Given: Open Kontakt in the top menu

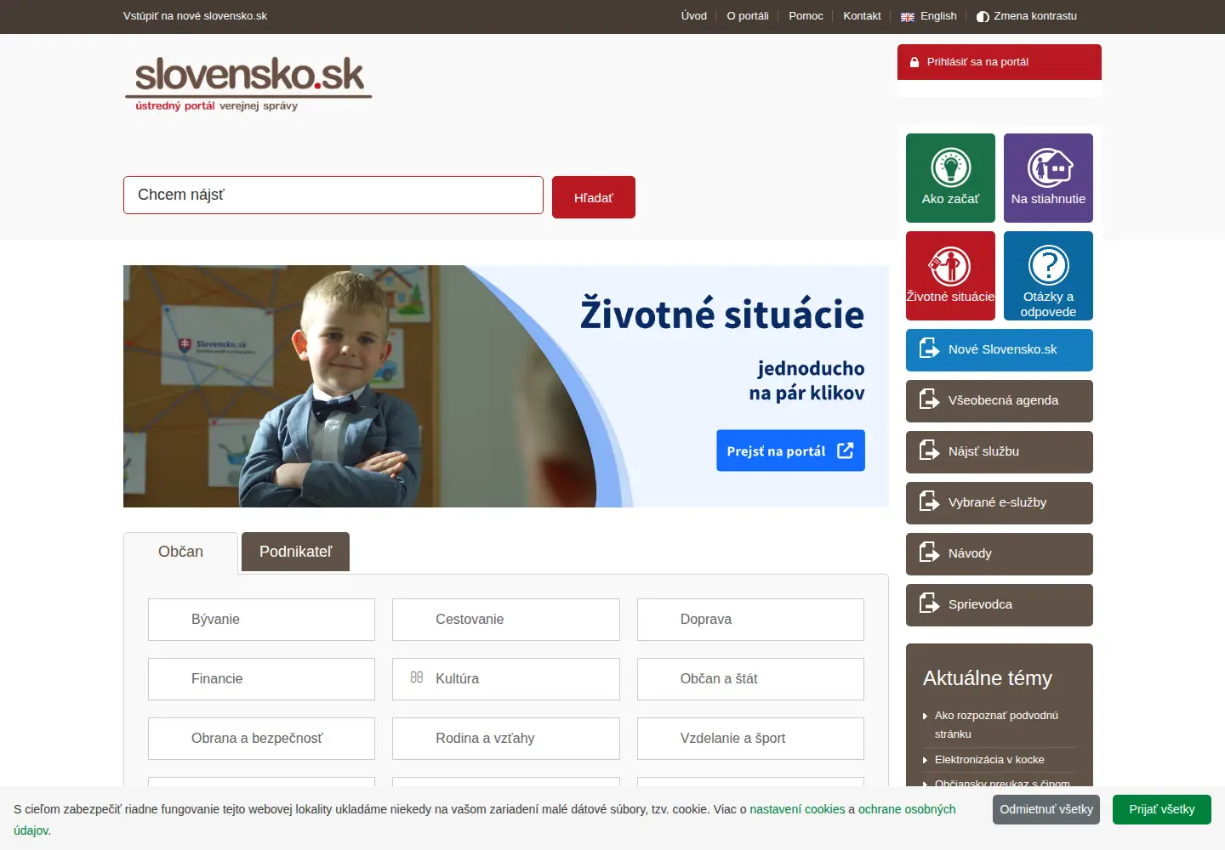Looking at the screenshot, I should 862,16.
